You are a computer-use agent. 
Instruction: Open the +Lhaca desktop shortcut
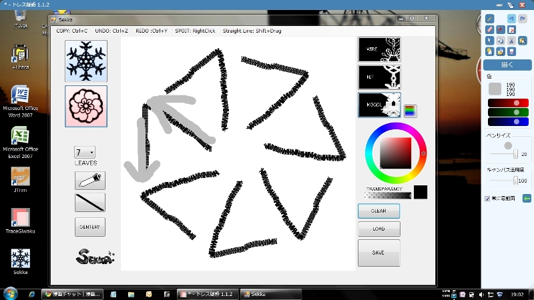point(20,57)
